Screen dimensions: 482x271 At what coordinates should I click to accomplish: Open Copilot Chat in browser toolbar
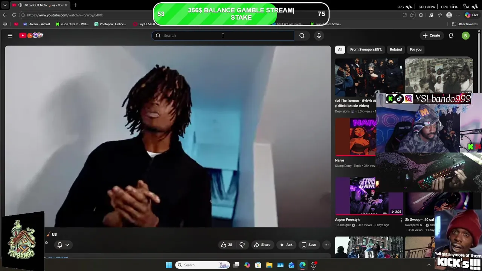(x=471, y=15)
